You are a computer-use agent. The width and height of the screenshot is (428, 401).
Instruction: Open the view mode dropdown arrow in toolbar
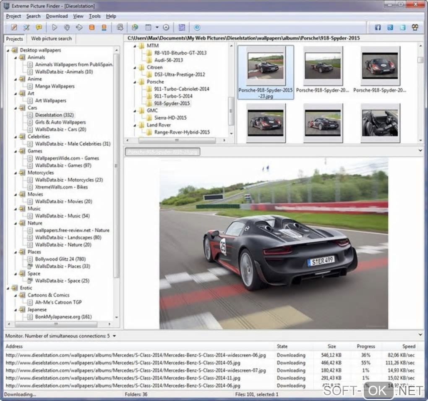pyautogui.click(x=157, y=28)
